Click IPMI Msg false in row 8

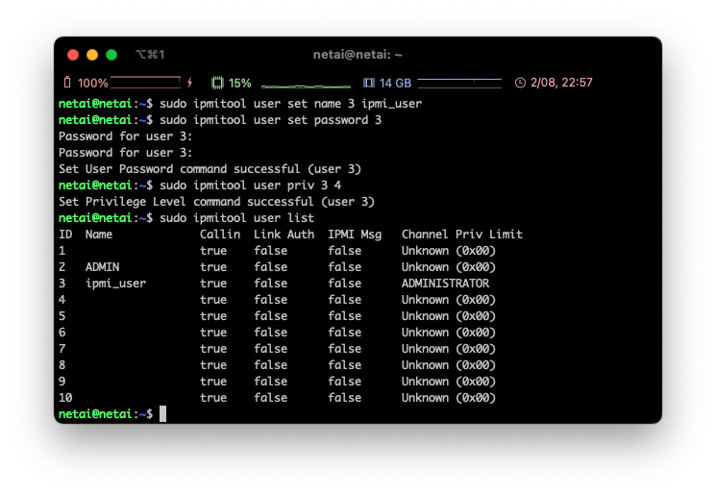pos(344,365)
